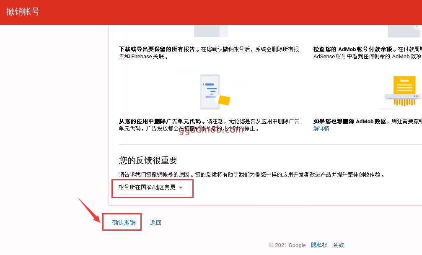Select the 如果您也想删除 AdMob 数据 bold text
Viewport: 422px width, 255px height.
pos(350,121)
